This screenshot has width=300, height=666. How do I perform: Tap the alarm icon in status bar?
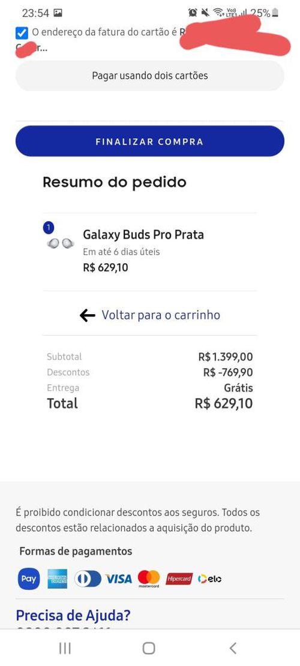click(x=193, y=13)
